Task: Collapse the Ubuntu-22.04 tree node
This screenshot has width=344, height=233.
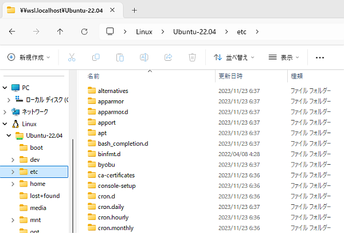Action: coord(9,135)
